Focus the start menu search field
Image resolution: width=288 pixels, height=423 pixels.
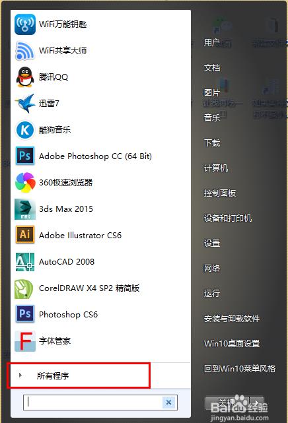tap(93, 403)
